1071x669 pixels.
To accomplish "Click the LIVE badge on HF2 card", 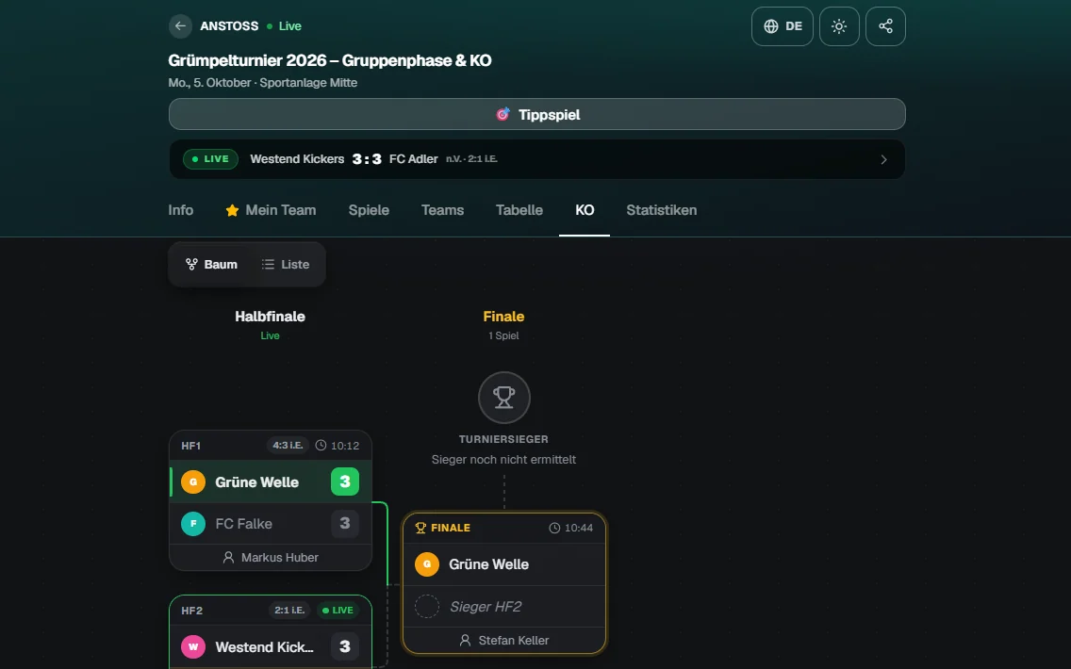I will pyautogui.click(x=338, y=611).
